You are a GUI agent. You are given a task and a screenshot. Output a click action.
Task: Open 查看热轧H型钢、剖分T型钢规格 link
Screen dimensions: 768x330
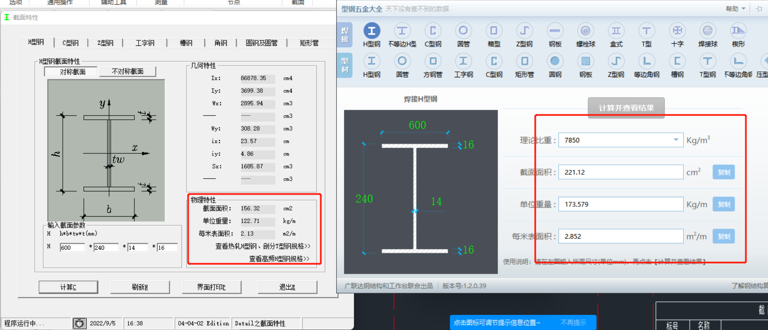[263, 246]
